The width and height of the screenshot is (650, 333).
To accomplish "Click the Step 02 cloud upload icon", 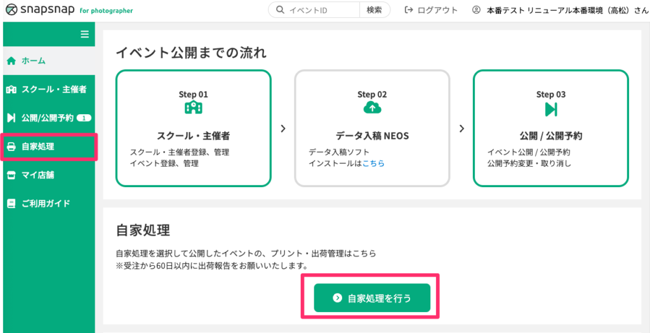I will (x=372, y=108).
